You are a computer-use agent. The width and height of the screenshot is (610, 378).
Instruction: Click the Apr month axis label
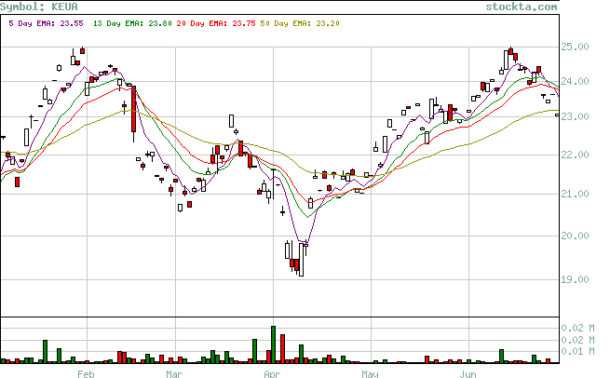(272, 373)
